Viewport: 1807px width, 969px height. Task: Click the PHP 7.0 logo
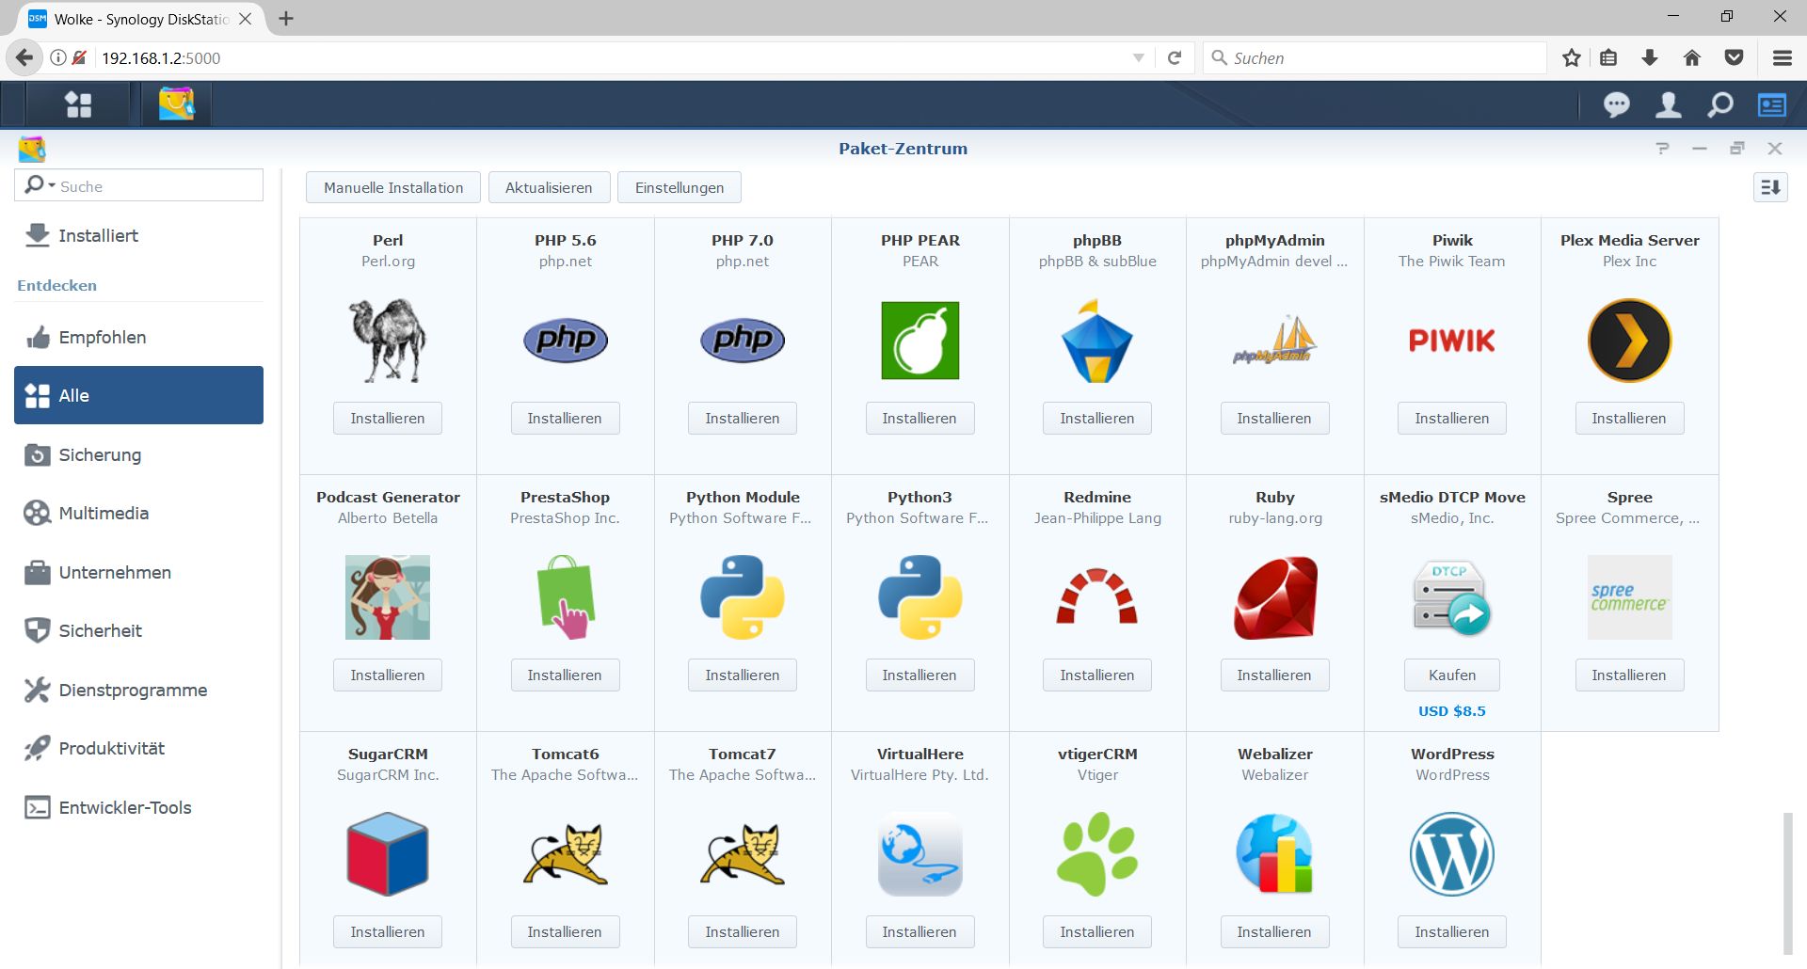click(743, 340)
